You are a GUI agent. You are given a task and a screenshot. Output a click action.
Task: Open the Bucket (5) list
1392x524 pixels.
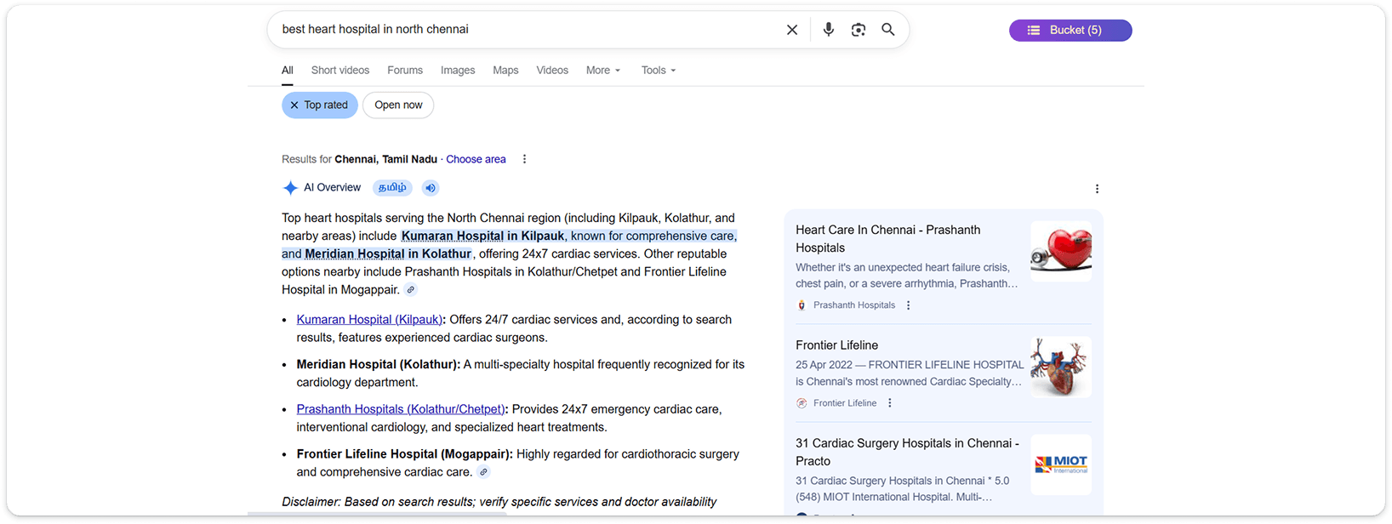coord(1070,31)
